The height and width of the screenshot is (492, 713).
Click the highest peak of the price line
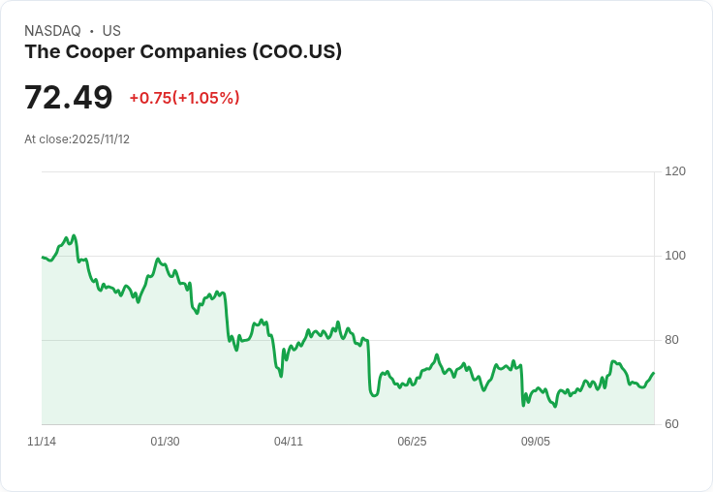point(74,235)
